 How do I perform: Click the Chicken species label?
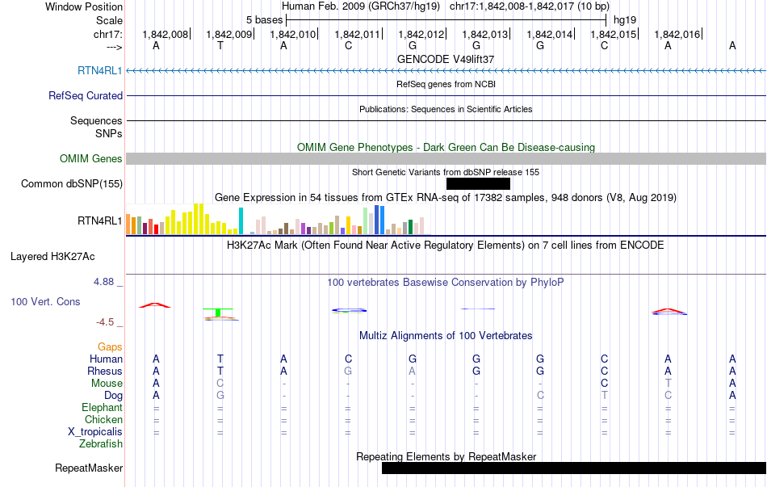[103, 419]
